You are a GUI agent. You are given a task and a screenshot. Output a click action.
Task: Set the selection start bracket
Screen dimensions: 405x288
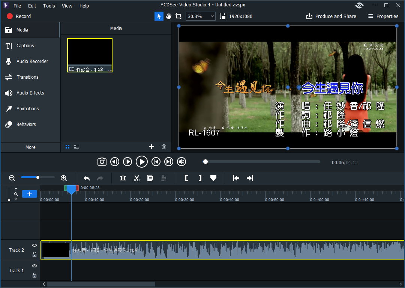186,178
